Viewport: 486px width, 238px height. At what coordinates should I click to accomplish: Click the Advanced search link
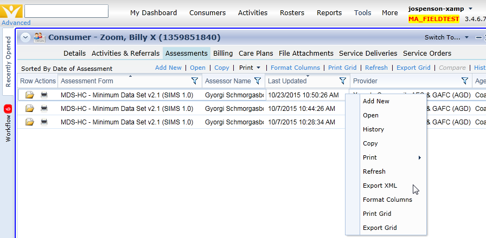click(16, 23)
